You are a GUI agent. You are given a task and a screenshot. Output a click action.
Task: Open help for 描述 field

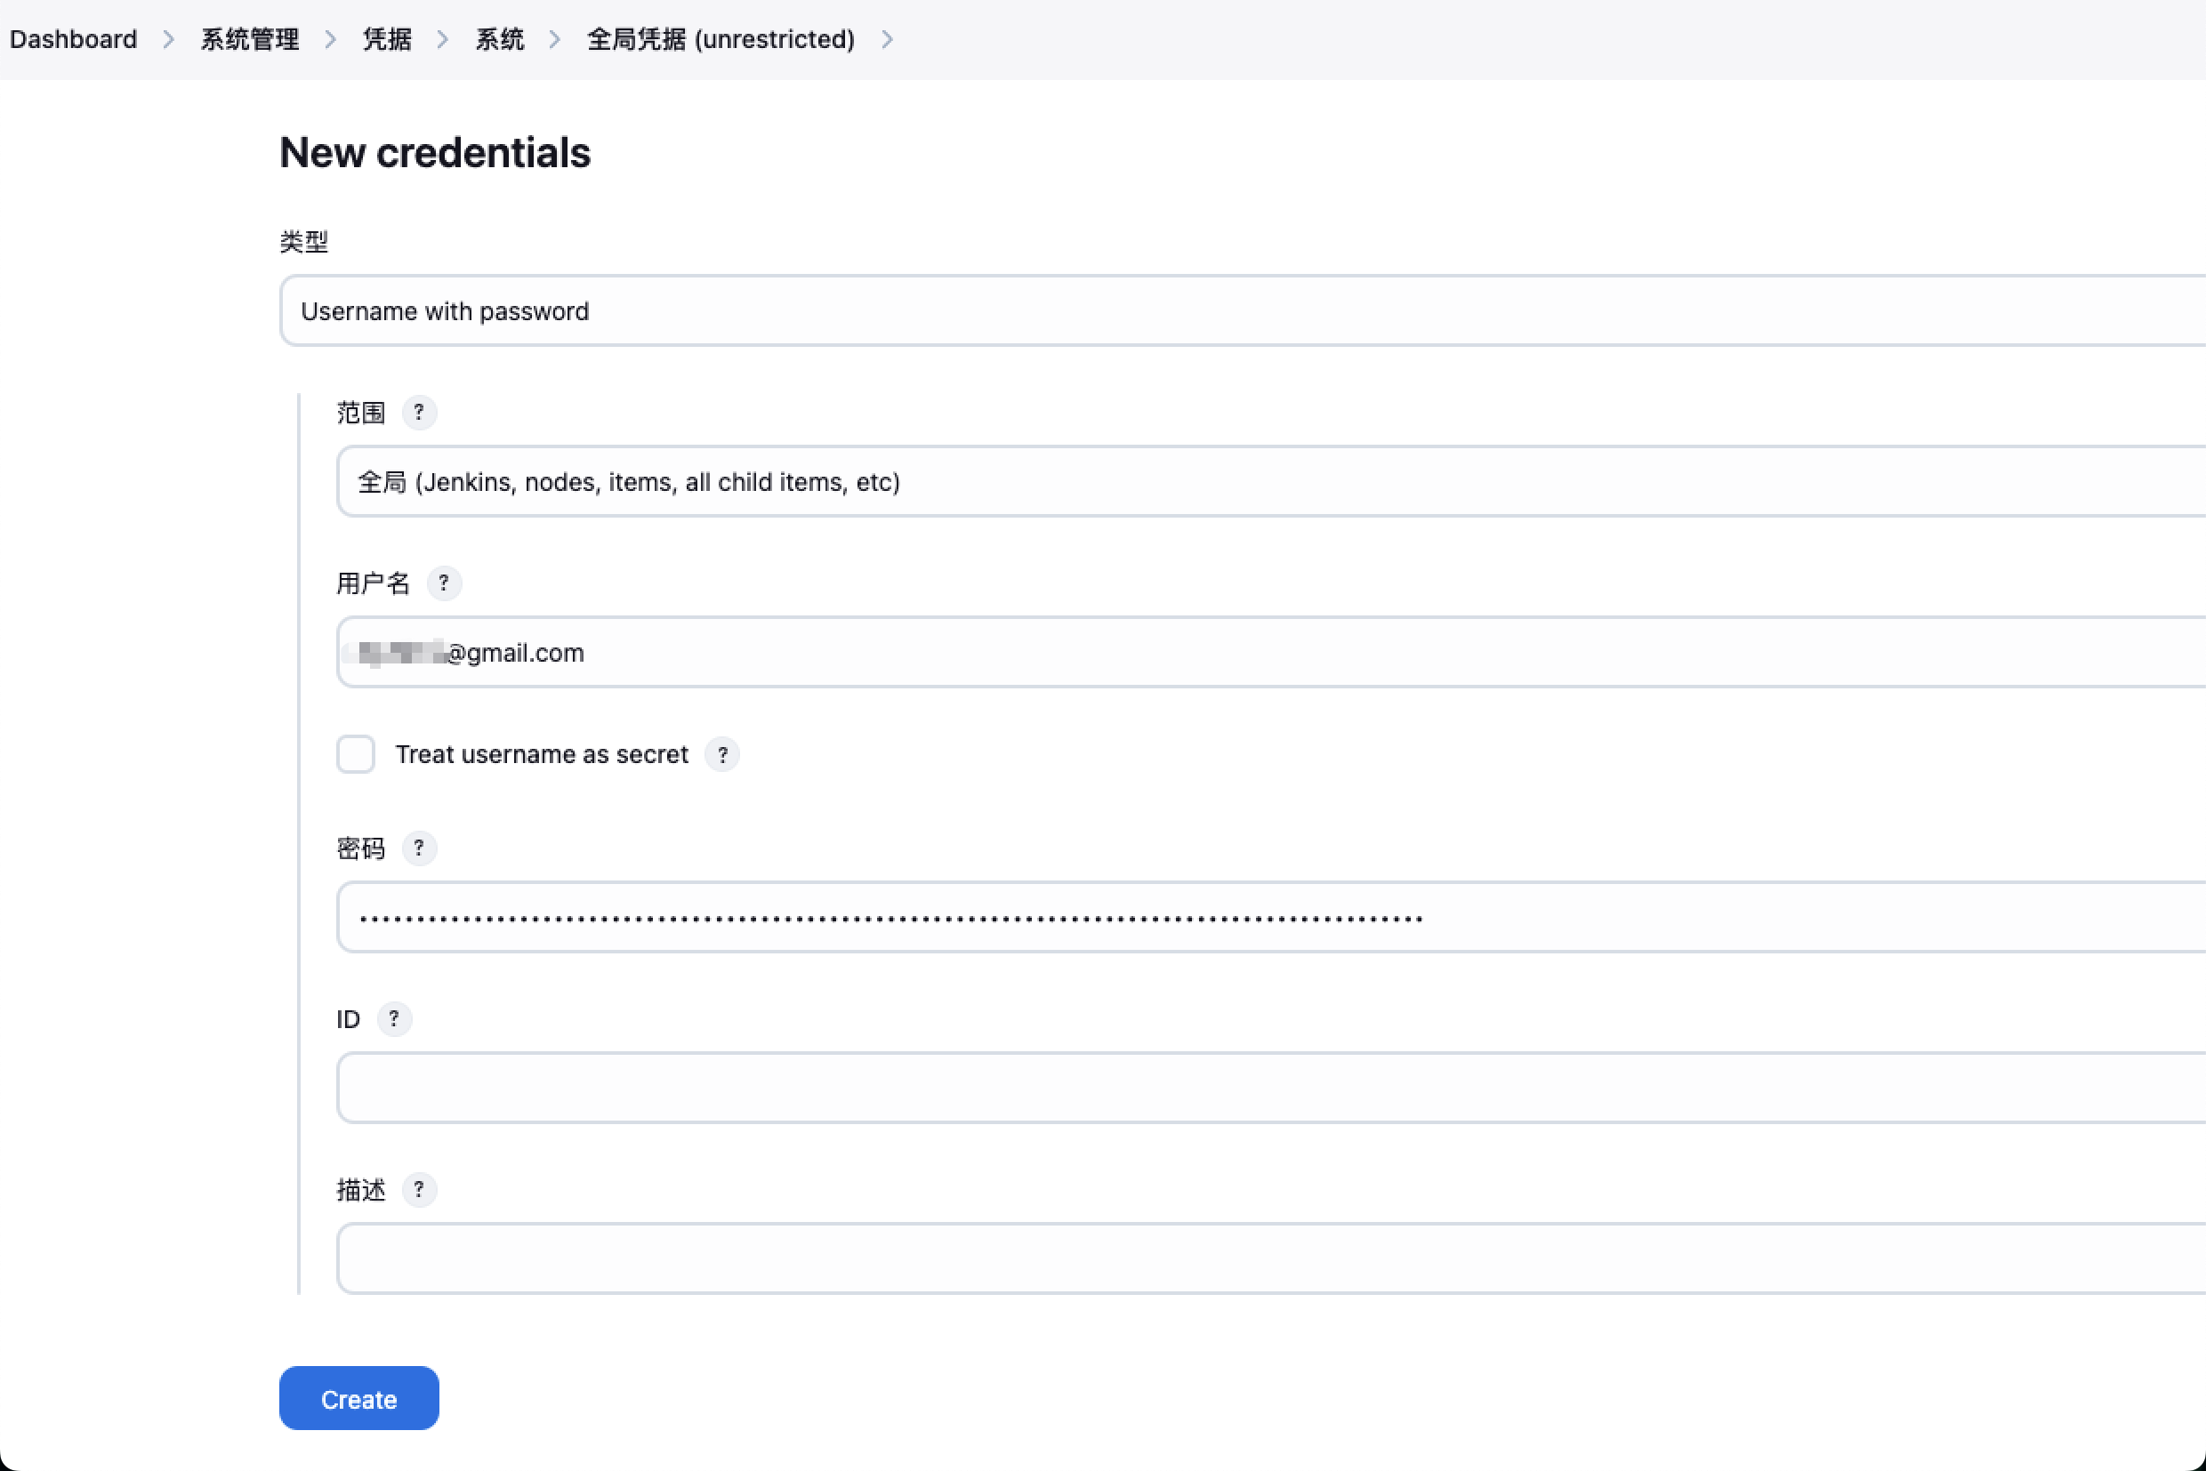tap(418, 1190)
